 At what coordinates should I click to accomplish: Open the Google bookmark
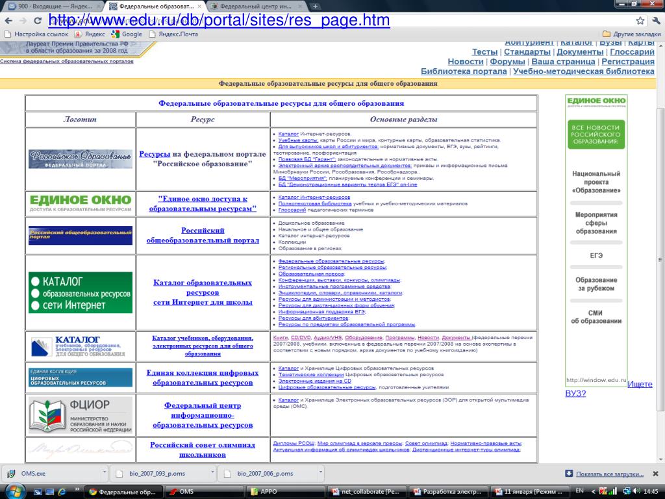point(127,34)
